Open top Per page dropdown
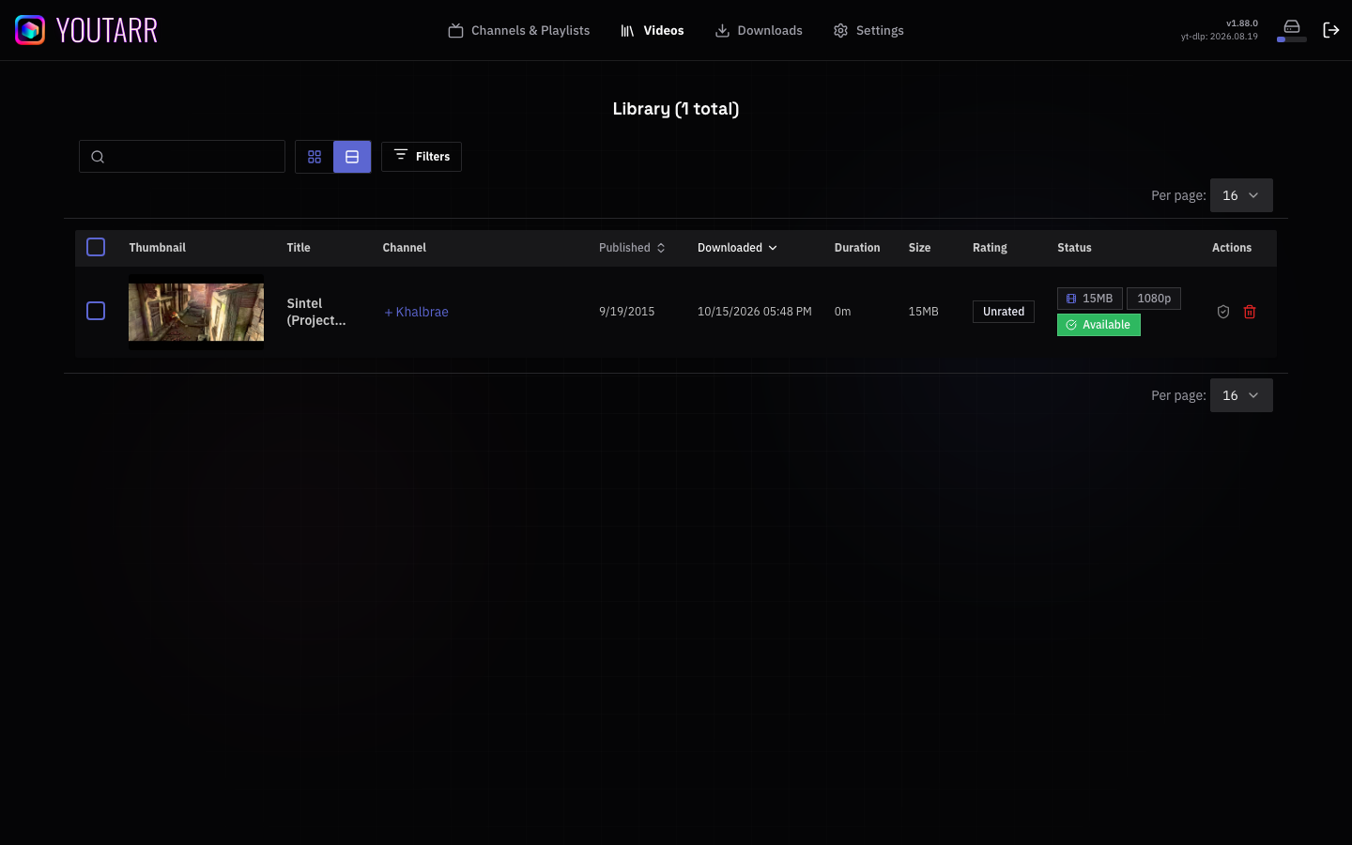Image resolution: width=1352 pixels, height=845 pixels. pyautogui.click(x=1241, y=195)
